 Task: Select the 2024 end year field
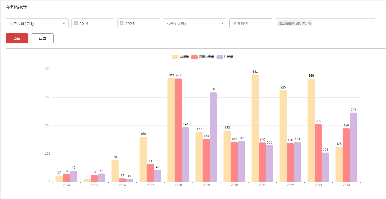coord(141,23)
